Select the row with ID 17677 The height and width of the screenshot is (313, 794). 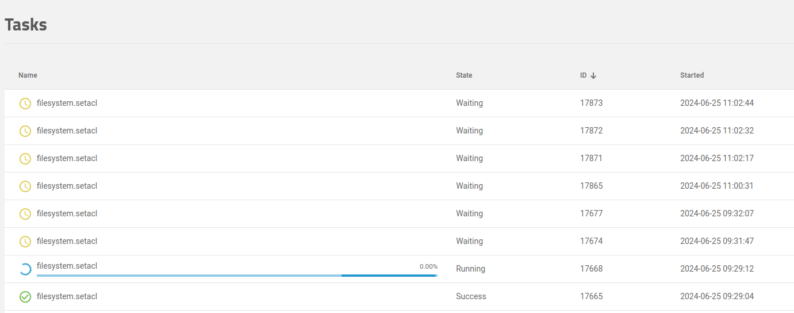click(x=399, y=214)
